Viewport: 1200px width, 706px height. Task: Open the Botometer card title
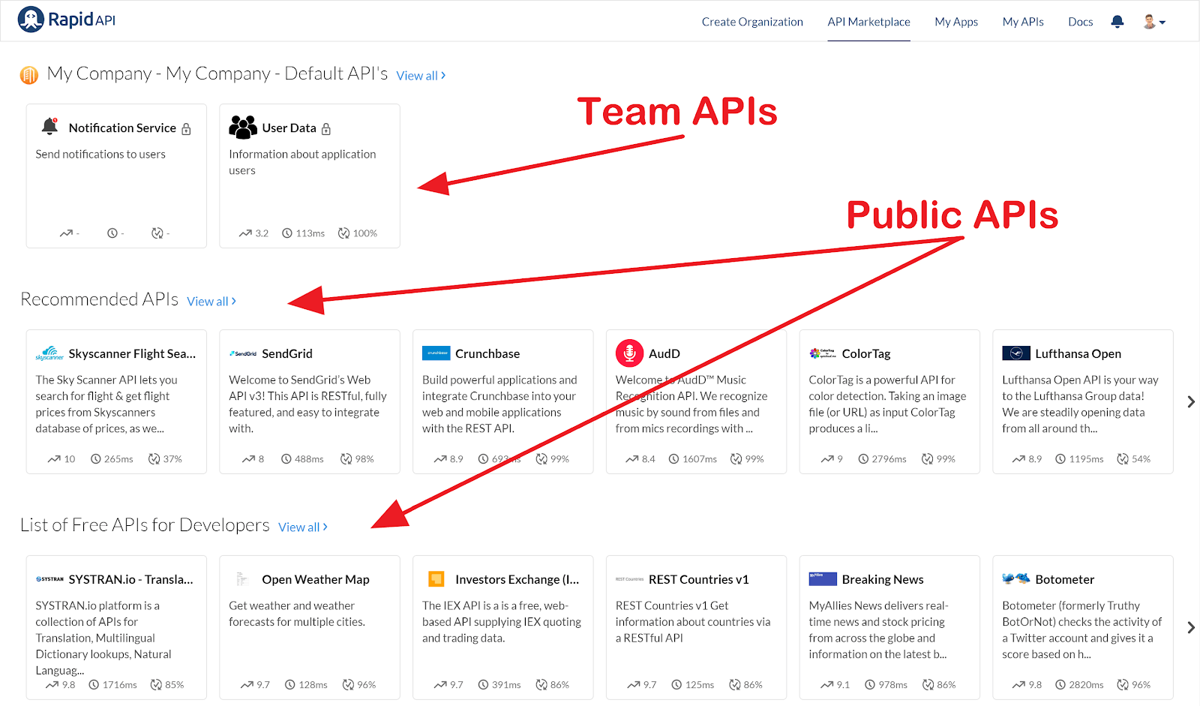coord(1064,580)
